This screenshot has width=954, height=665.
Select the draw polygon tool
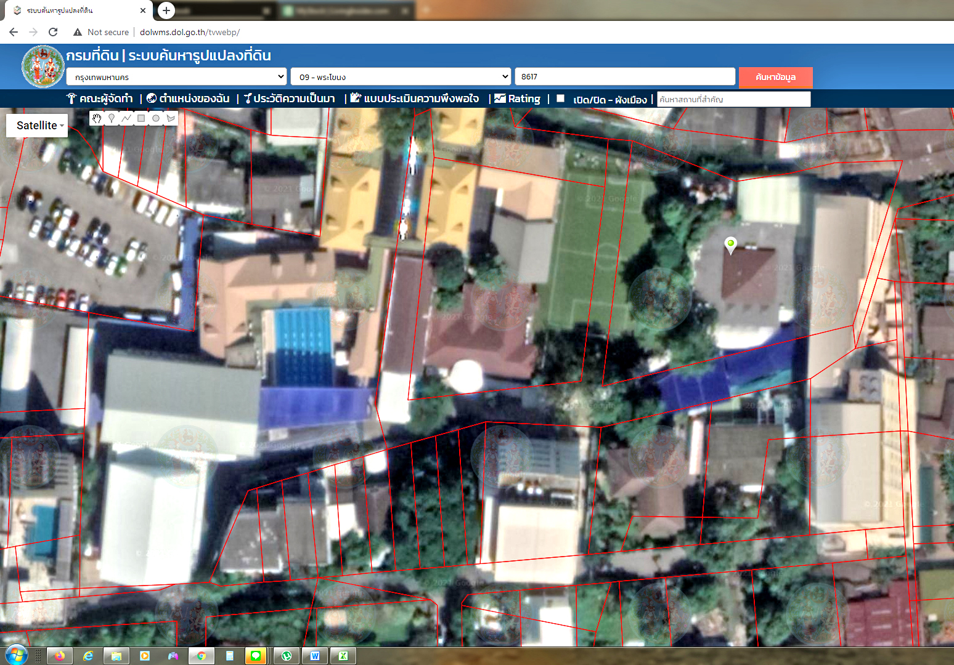171,118
